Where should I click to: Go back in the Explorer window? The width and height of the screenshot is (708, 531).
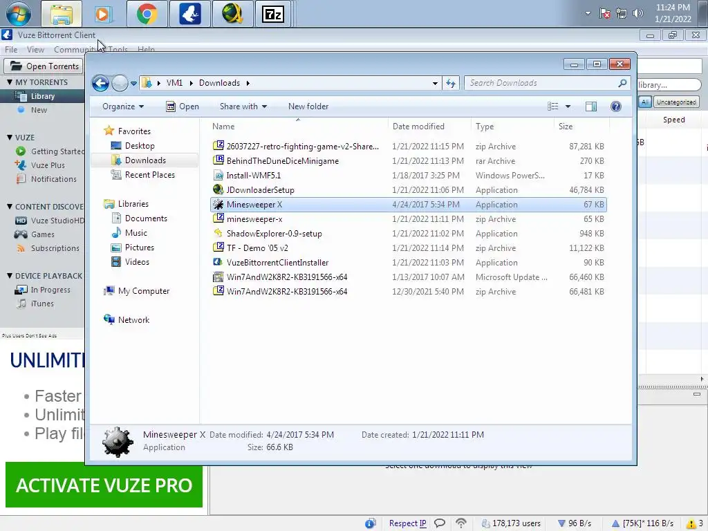[x=100, y=83]
